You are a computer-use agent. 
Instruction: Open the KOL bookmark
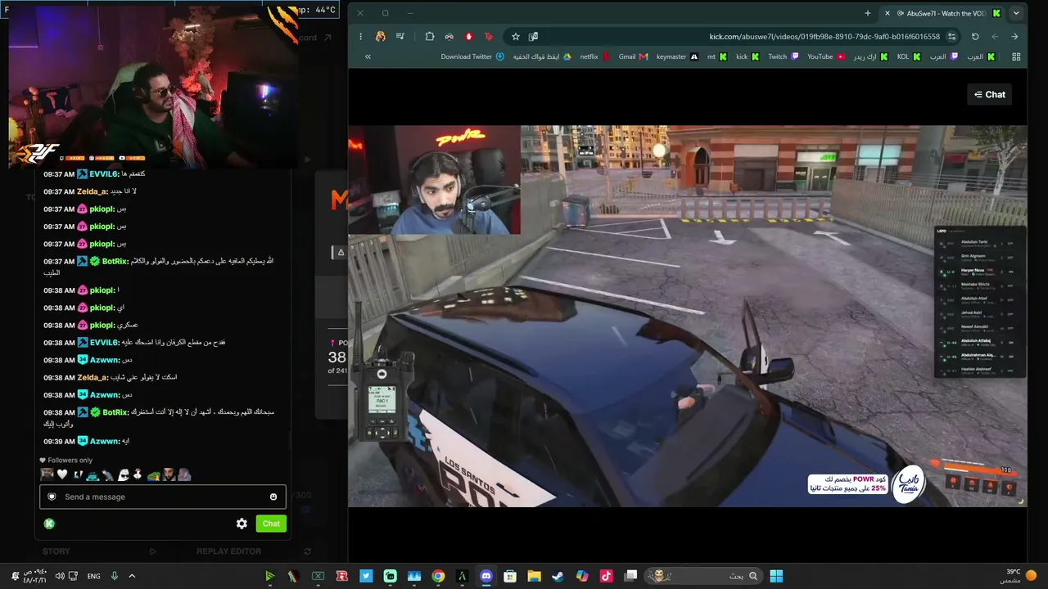coord(909,56)
